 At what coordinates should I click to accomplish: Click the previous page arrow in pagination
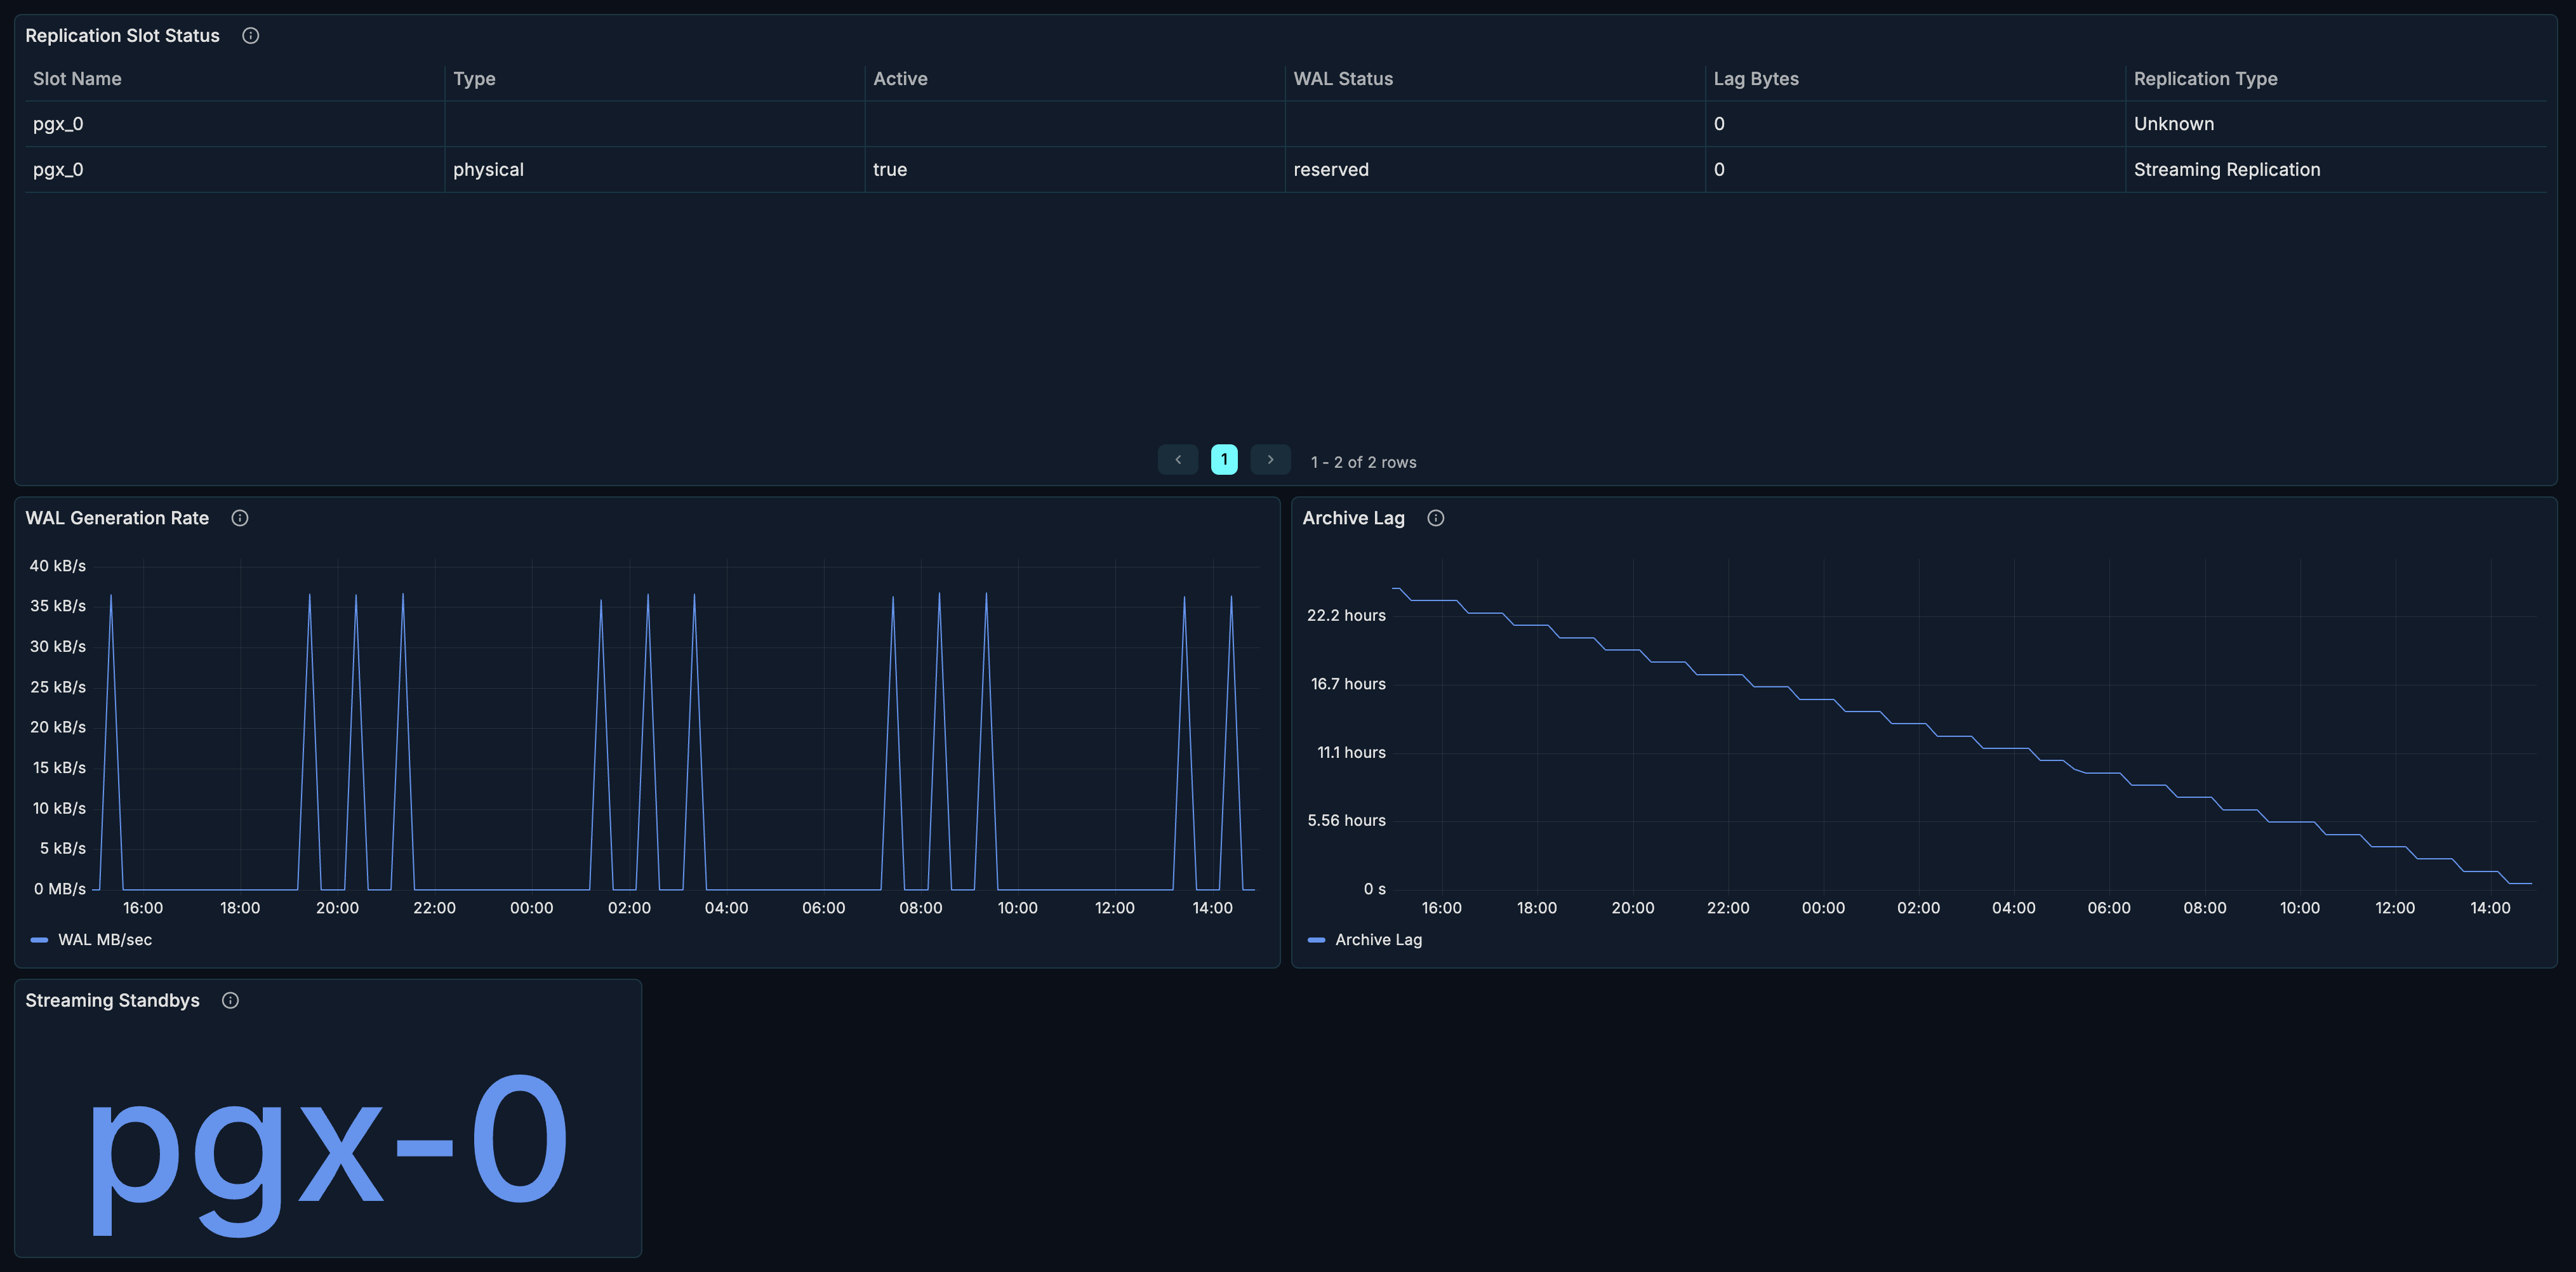click(x=1177, y=459)
